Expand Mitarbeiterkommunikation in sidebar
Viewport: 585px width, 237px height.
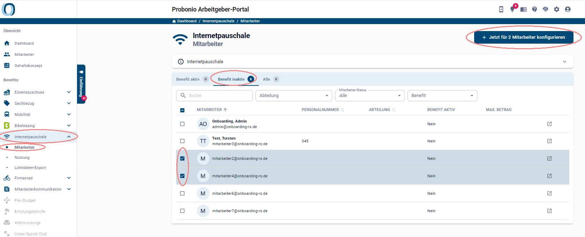click(x=69, y=189)
